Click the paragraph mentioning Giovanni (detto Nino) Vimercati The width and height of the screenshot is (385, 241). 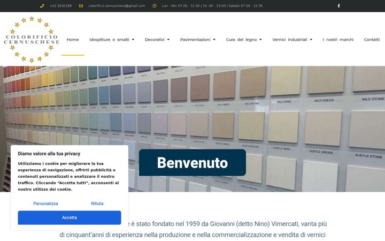193,229
